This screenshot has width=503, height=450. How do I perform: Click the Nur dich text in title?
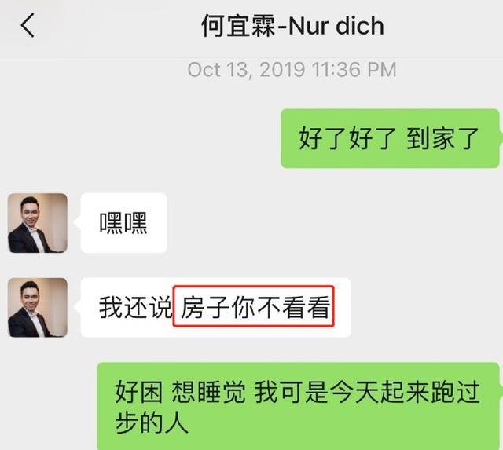coord(336,26)
